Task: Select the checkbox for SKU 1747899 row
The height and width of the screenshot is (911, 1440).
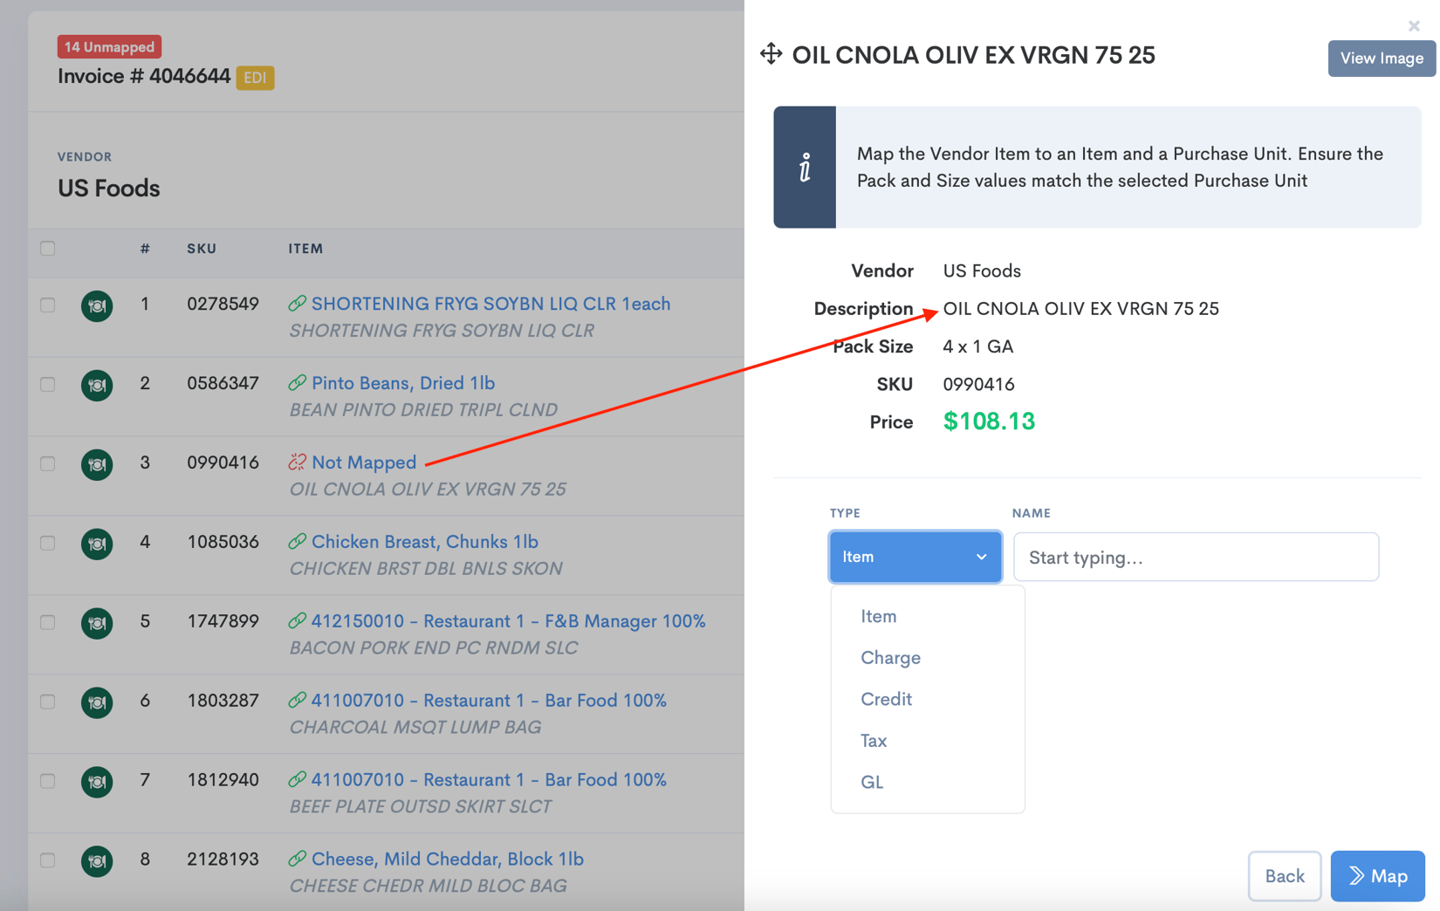Action: [x=48, y=622]
